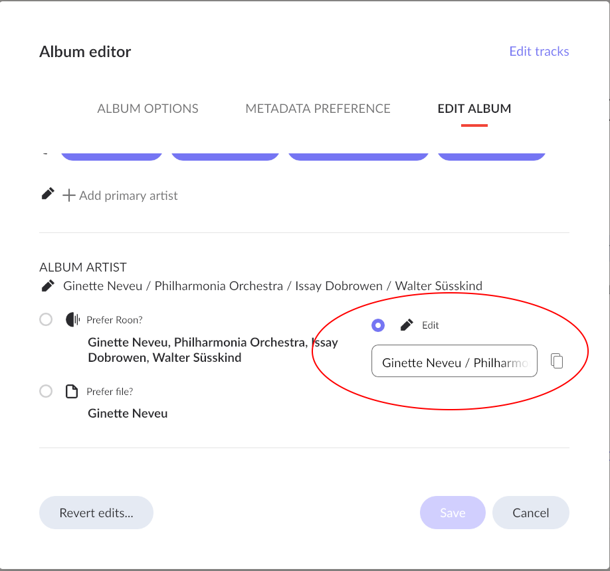The width and height of the screenshot is (610, 571).
Task: Click pencil icon next to Album Artist value
Action: point(48,285)
